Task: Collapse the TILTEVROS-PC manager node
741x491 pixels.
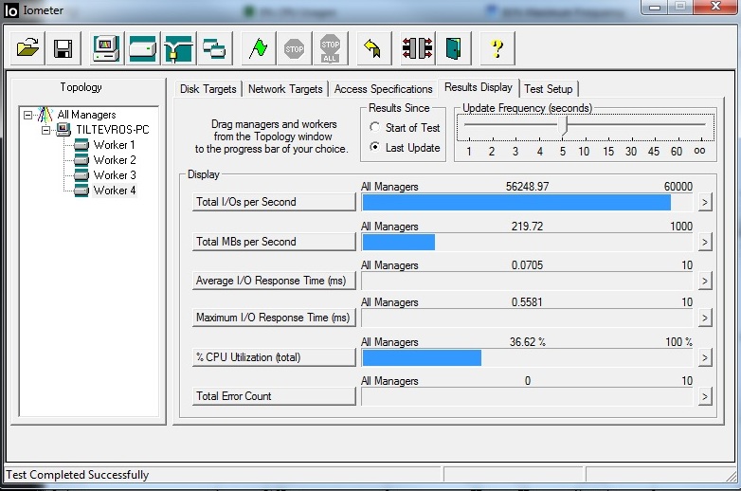Action: pos(45,130)
